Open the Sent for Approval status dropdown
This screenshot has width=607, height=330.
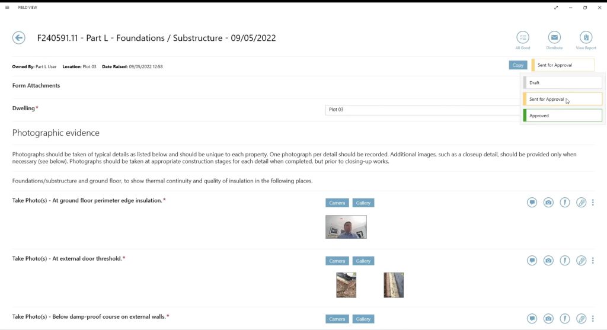(563, 65)
